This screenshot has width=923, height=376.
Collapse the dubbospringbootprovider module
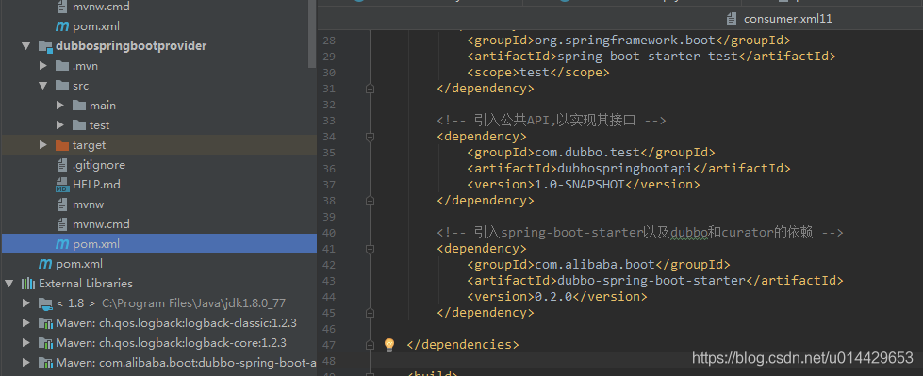[x=25, y=46]
